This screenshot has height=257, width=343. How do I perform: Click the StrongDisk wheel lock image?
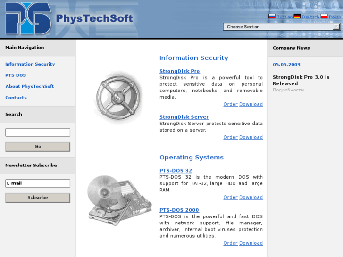tap(118, 97)
